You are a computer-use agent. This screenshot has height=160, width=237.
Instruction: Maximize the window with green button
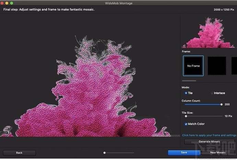click(12, 3)
